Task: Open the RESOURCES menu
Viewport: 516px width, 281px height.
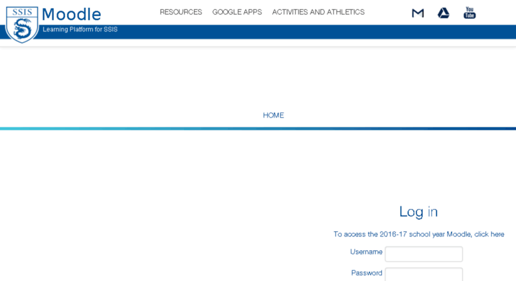Action: tap(181, 12)
